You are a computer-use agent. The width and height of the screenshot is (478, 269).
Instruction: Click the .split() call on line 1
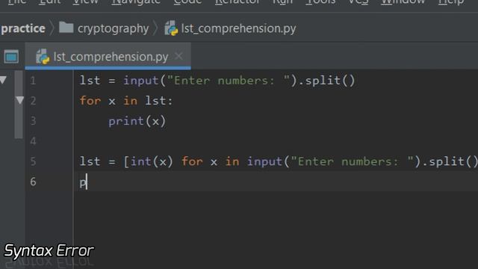click(x=326, y=81)
